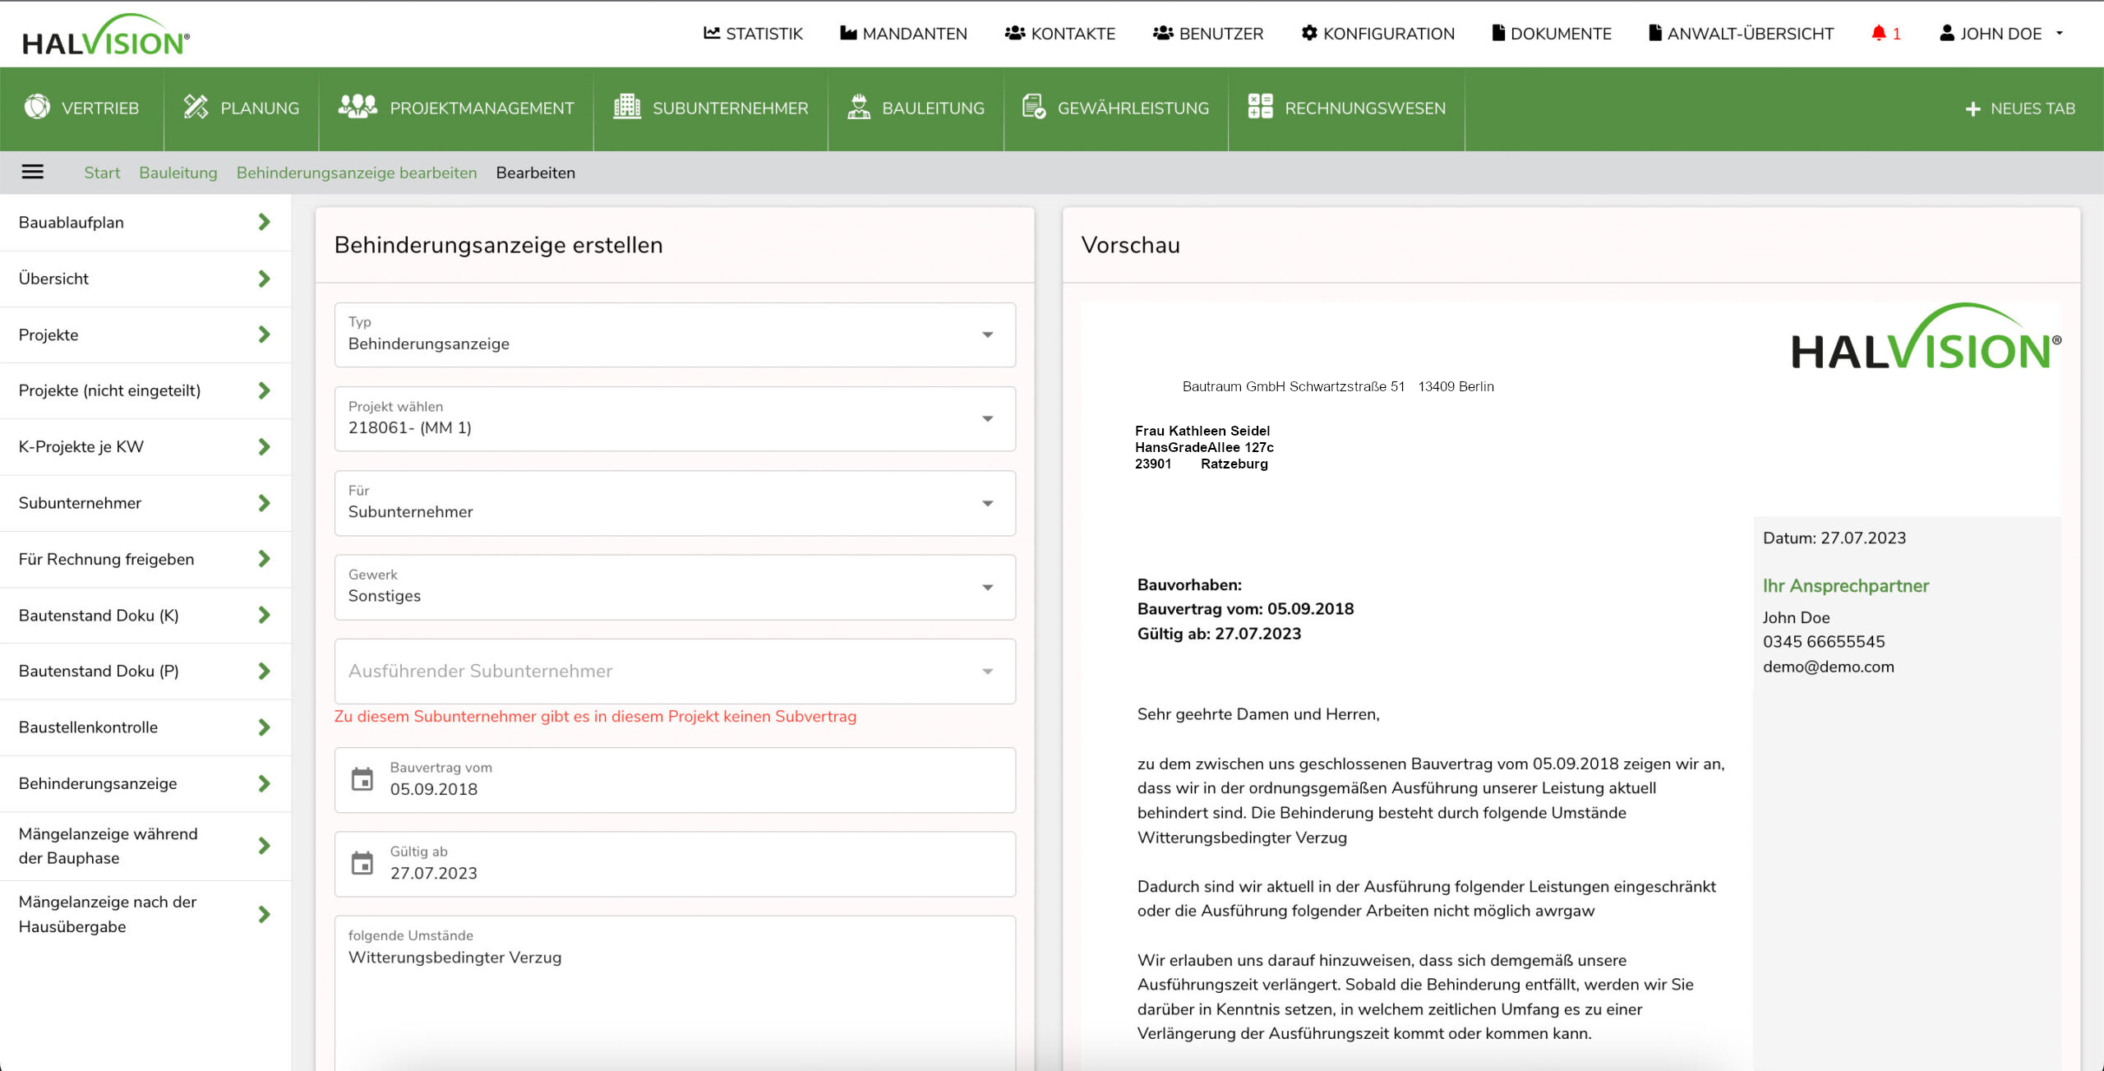Click the plus icon for Neues Tab

click(x=1972, y=108)
